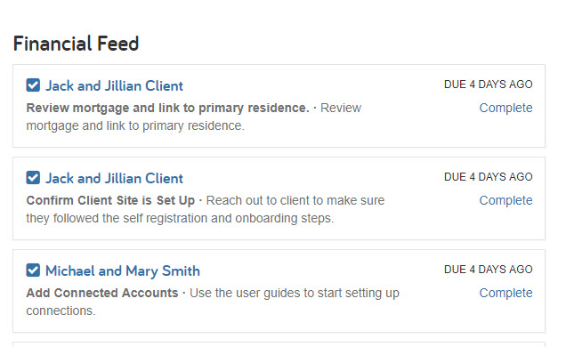
Task: Click the due date label on Smith card
Action: coord(488,270)
